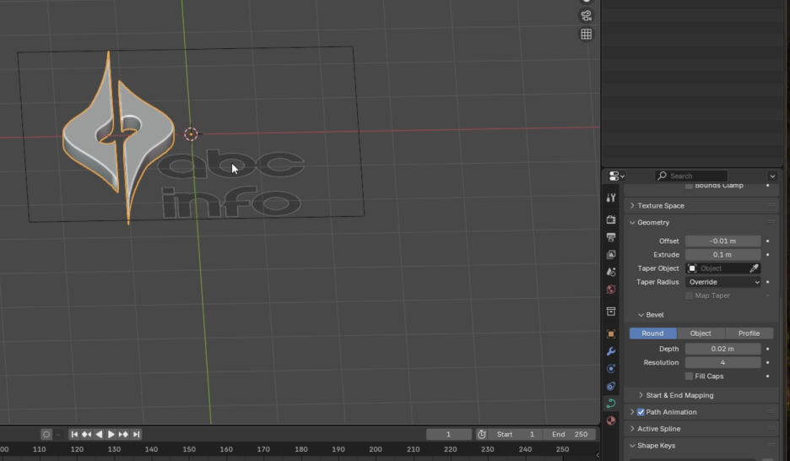
Task: Open the Physics properties tab
Action: [611, 368]
